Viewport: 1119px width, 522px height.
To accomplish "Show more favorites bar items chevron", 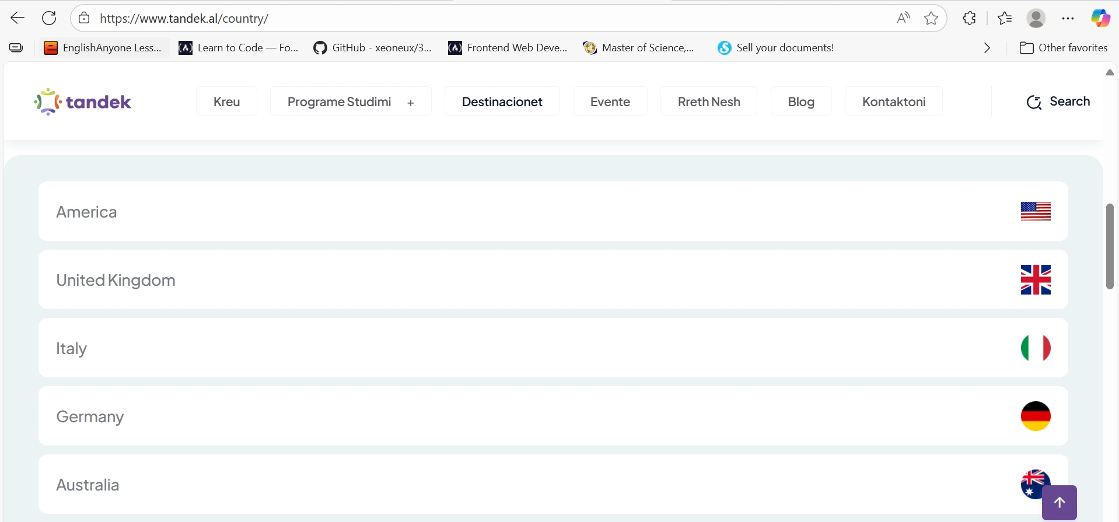I will tap(987, 48).
